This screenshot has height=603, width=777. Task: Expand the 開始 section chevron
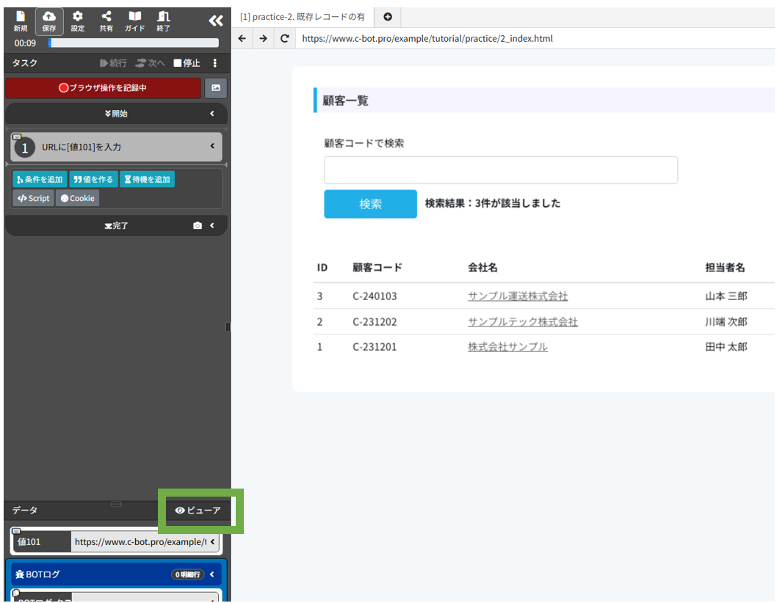(212, 114)
